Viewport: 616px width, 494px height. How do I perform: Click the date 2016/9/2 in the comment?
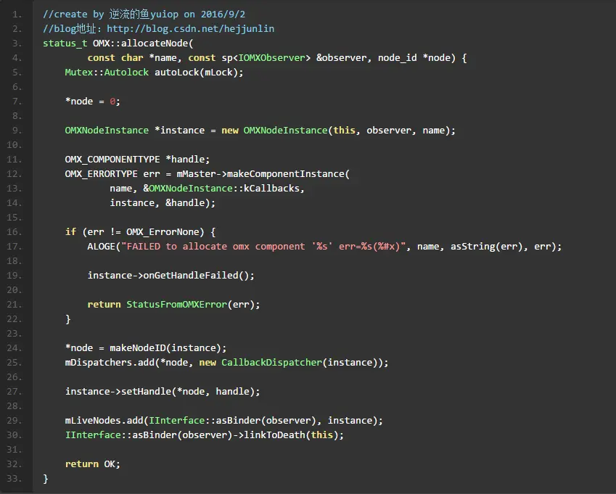223,15
